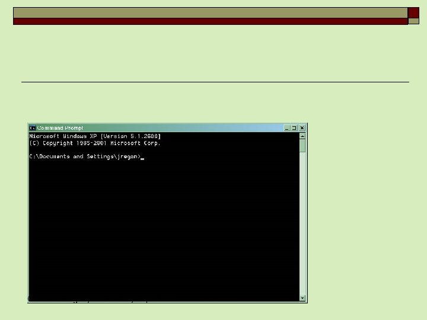Screen dimensions: 427x320
Task: Click the '(C) Copyright 1985-2001 Microsoft Corp.' line
Action: click(x=95, y=143)
